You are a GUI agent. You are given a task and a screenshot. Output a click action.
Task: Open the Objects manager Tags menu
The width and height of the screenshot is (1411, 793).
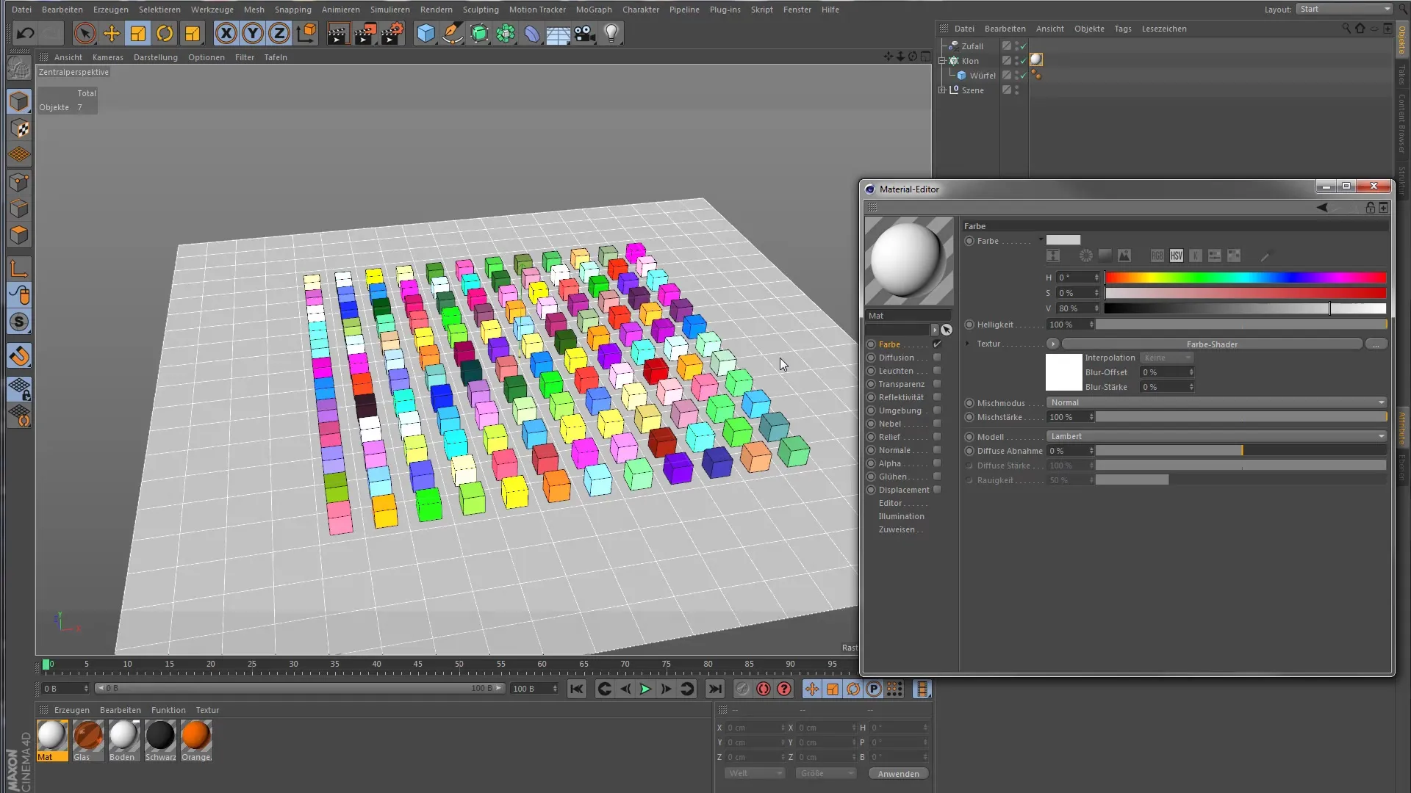tap(1122, 29)
